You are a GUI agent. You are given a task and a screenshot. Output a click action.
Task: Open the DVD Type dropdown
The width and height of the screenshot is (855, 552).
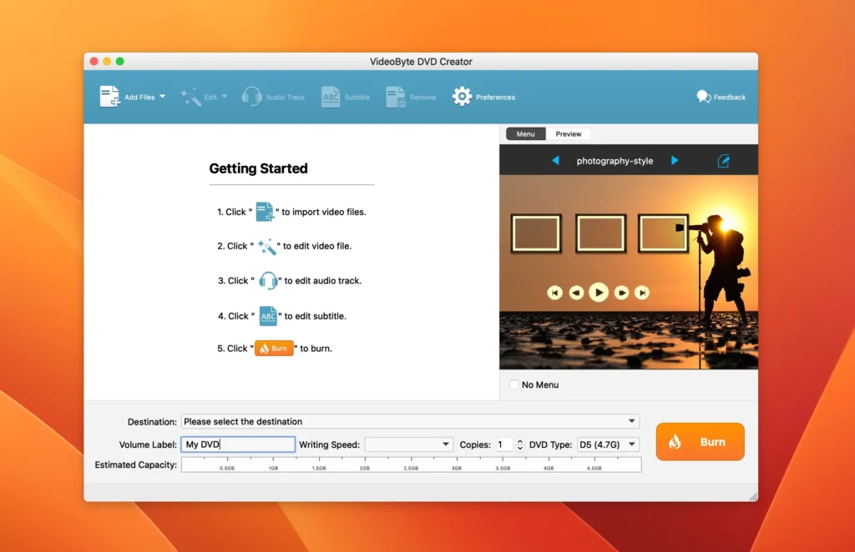pyautogui.click(x=608, y=444)
